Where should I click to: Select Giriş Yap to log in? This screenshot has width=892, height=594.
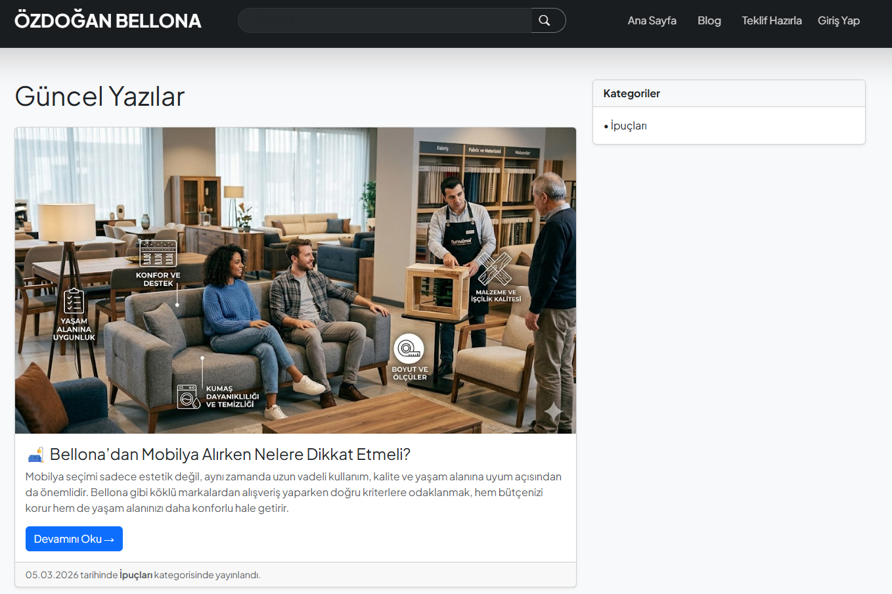point(838,20)
